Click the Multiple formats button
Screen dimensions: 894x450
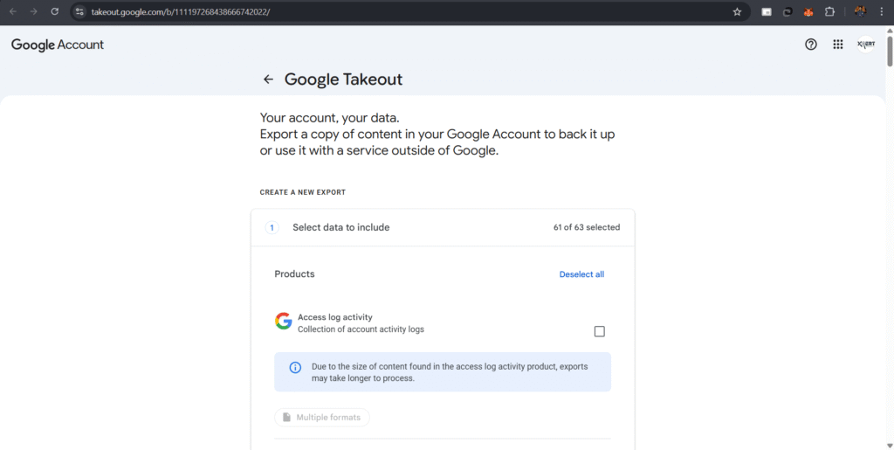[322, 418]
